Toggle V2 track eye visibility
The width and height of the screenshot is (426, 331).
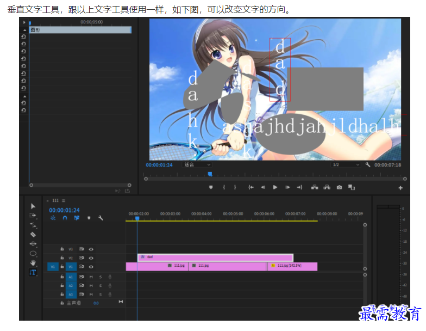(x=91, y=258)
